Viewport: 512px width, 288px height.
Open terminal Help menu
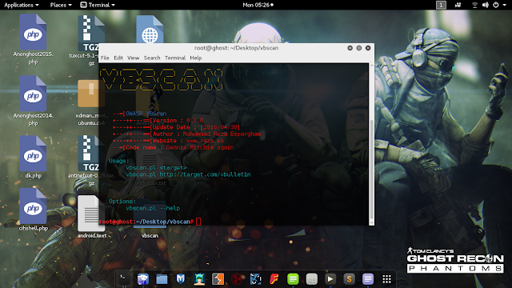click(x=195, y=58)
